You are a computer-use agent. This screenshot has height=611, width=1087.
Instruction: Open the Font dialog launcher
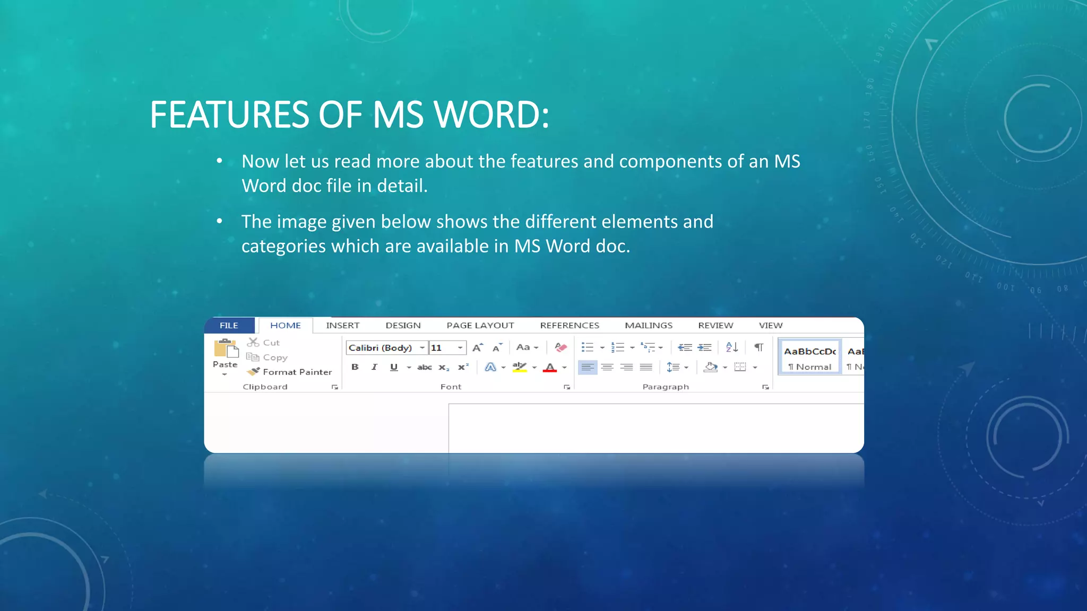click(567, 387)
